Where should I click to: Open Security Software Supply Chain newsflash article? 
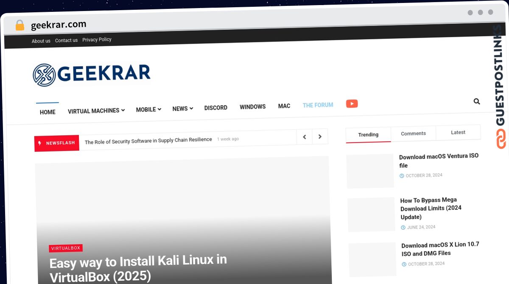[148, 141]
